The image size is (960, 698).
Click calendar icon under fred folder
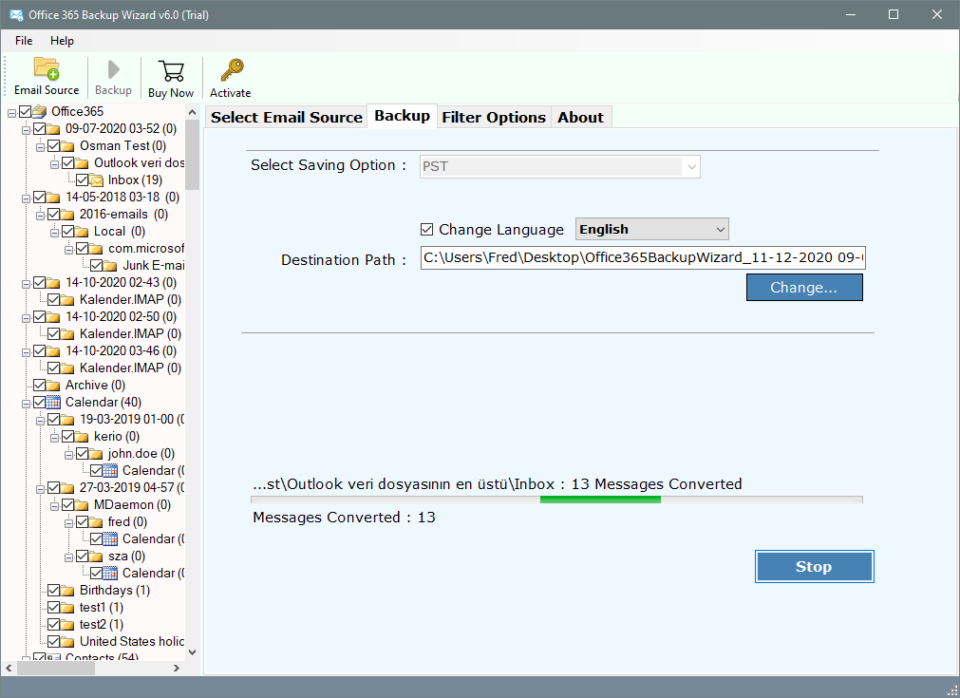110,538
